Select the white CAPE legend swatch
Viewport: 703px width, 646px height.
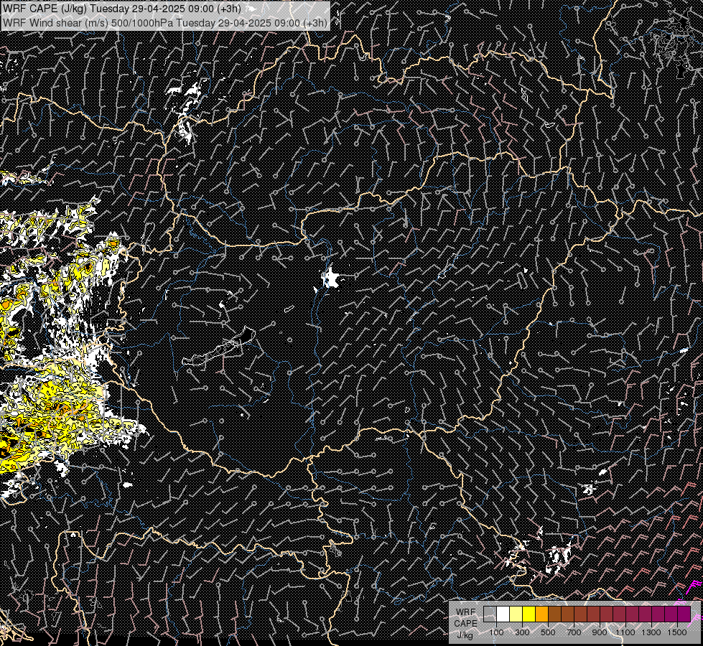(503, 614)
